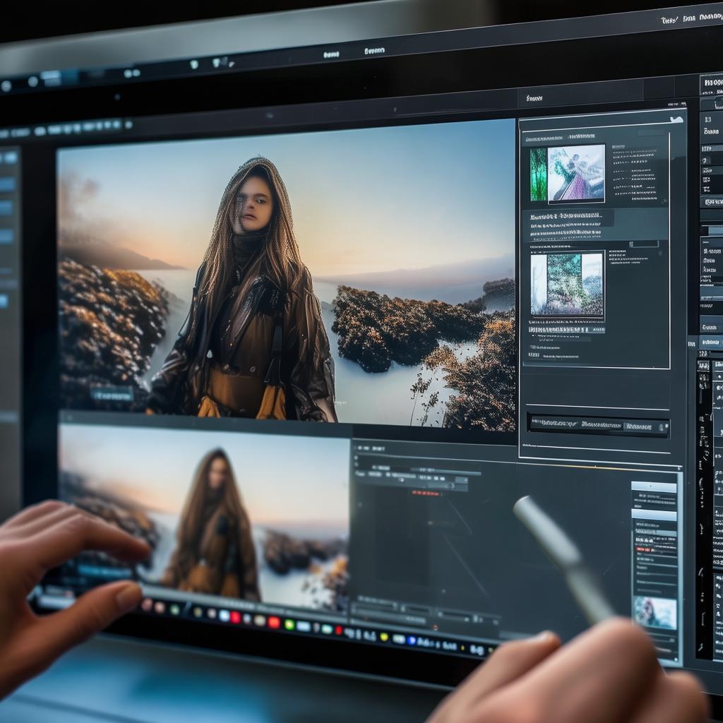Click the label button at the photo's lower-left corner
This screenshot has height=723, width=723.
111,395
